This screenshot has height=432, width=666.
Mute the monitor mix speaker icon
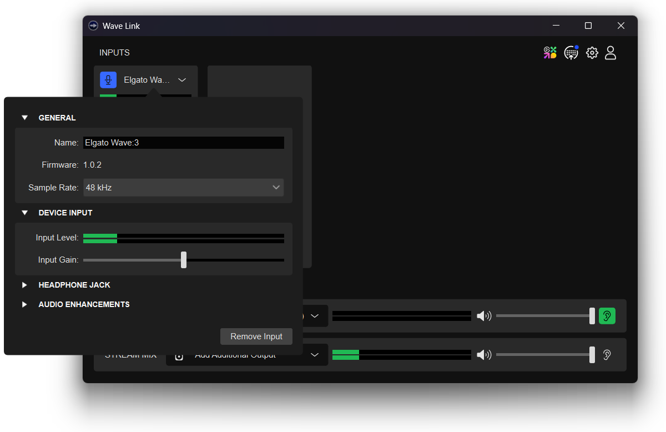tap(484, 316)
